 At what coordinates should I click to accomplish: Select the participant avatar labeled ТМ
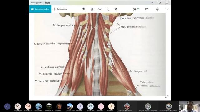point(28,106)
